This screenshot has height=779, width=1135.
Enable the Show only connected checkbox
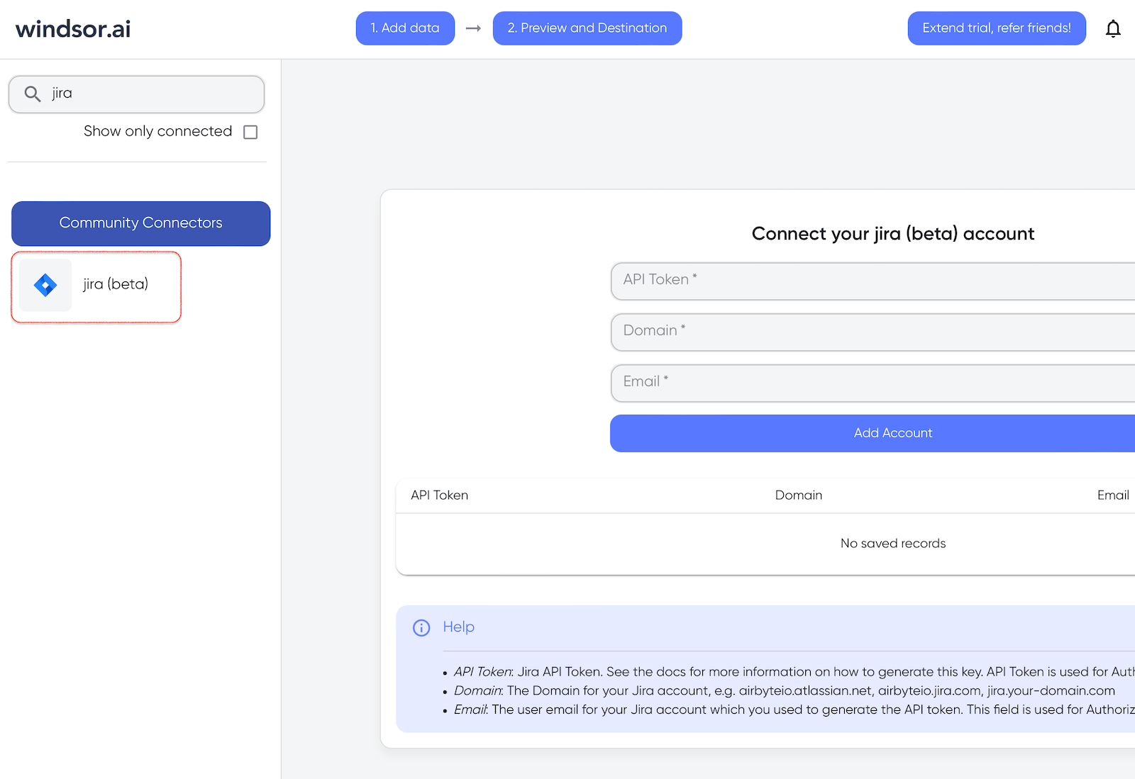[250, 132]
